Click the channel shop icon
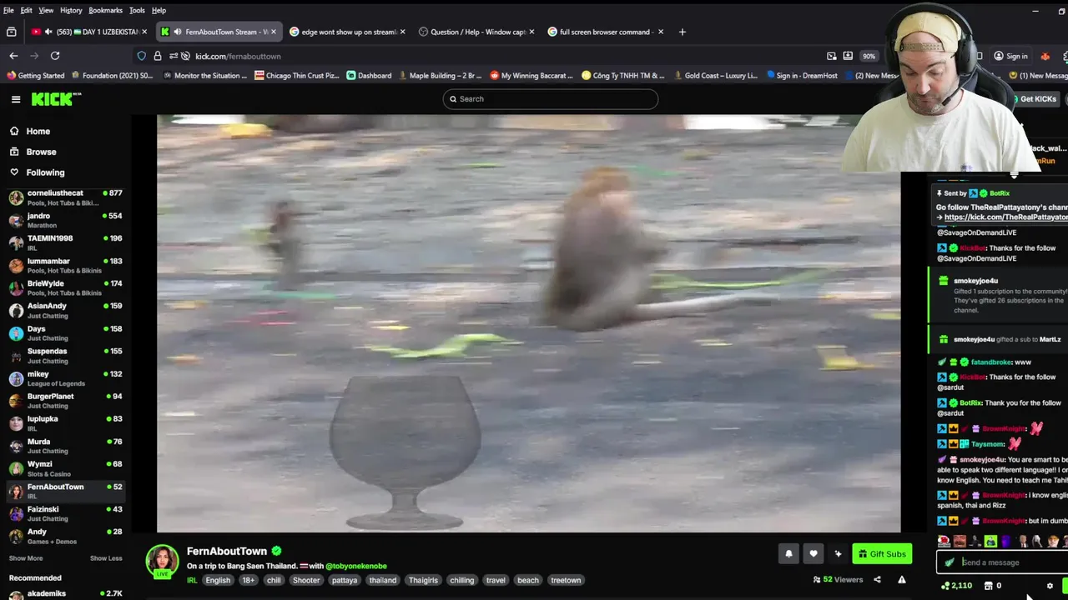The width and height of the screenshot is (1068, 600). 988,586
